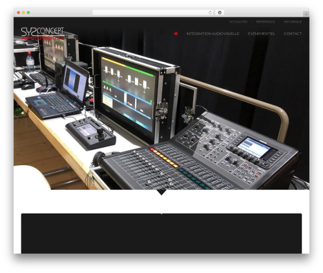Screen dimensions: 323x273
Task: Open the Actualités link
Action: [x=238, y=22]
